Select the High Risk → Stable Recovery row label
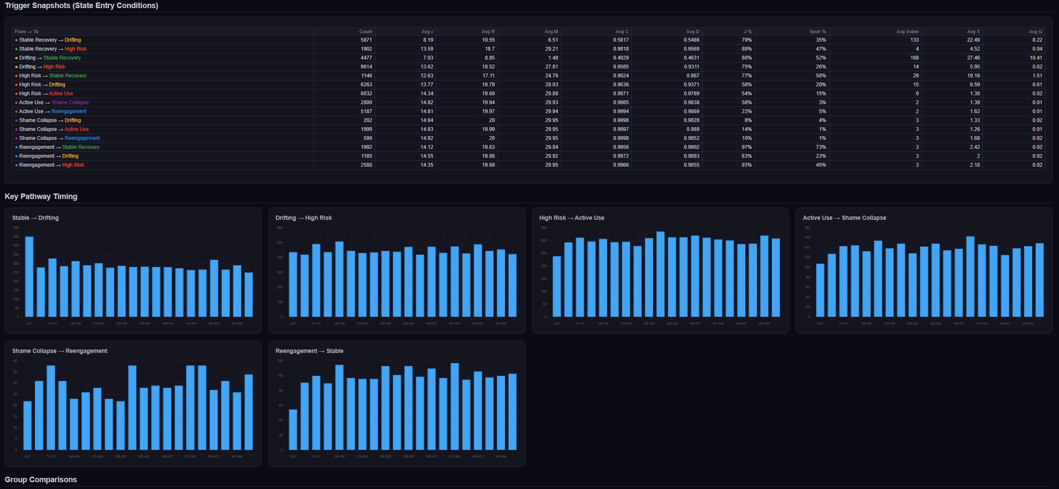Viewport: 1059px width, 489px height. (51, 76)
